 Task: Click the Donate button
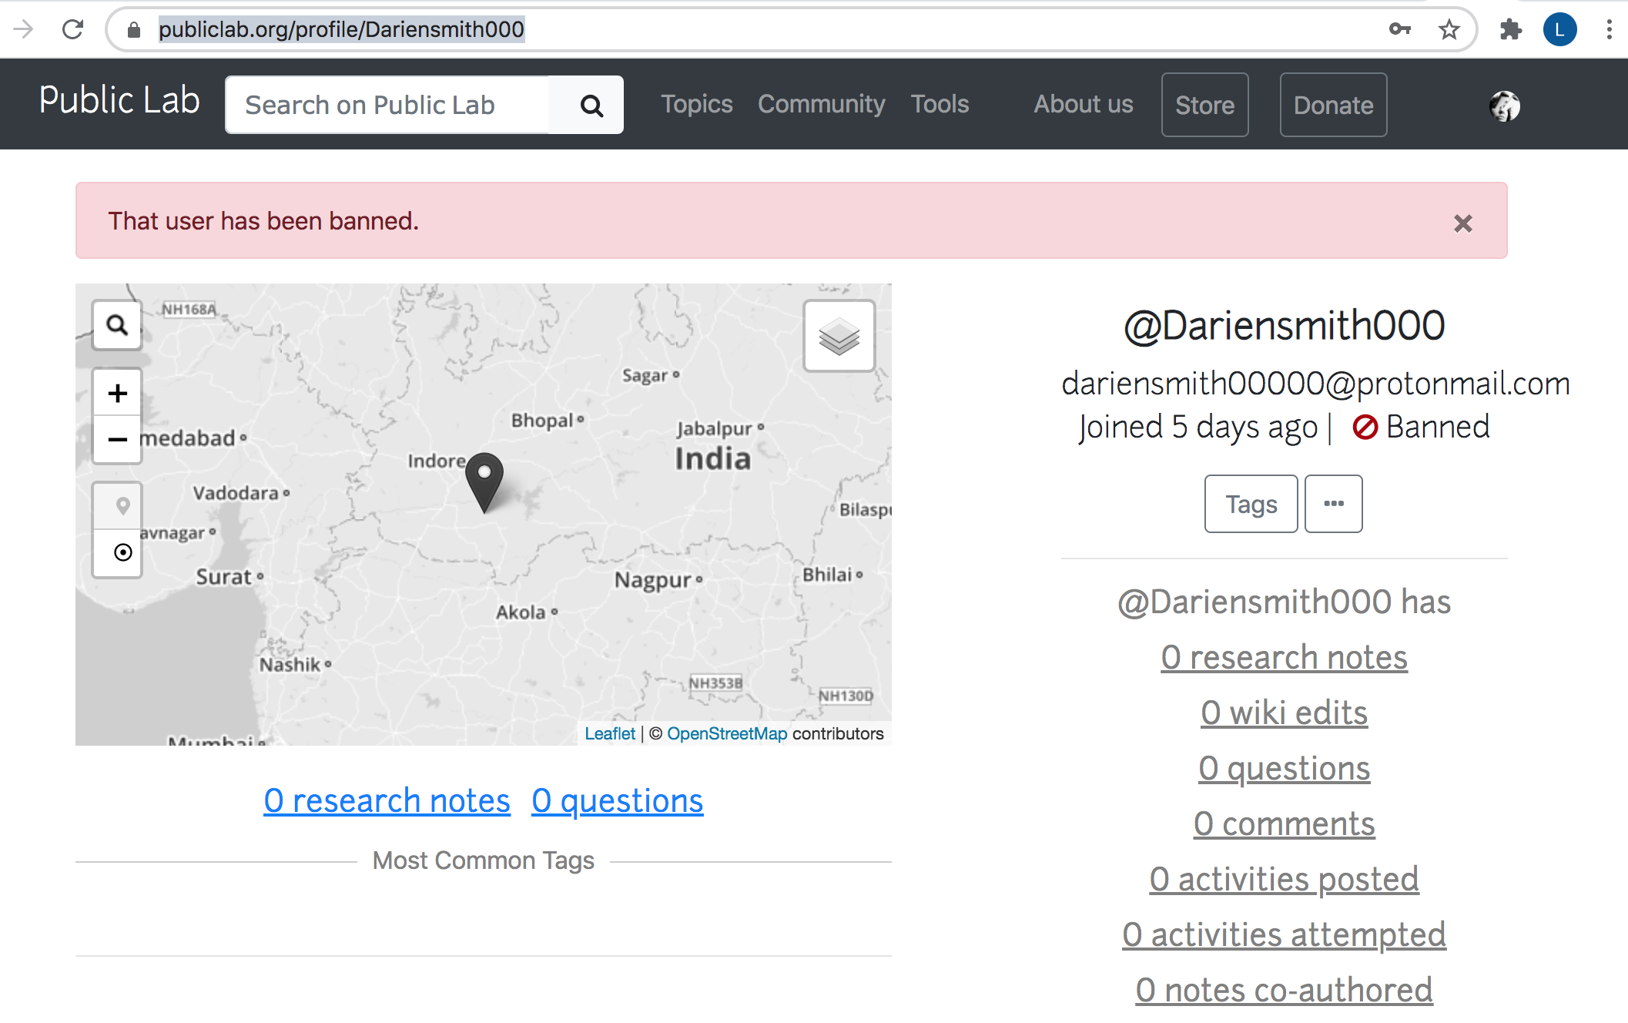coord(1333,106)
